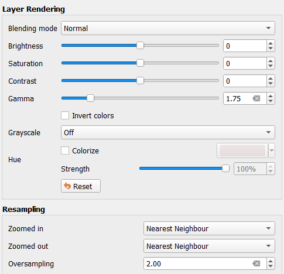This screenshot has height=274, width=284.
Task: Enable the Invert colors checkbox
Action: [65, 115]
